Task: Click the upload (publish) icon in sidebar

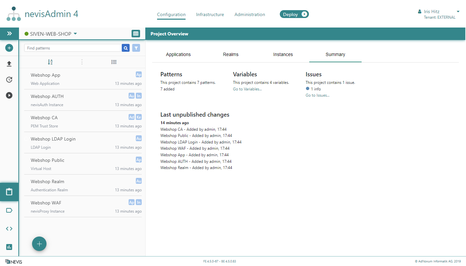Action: pos(9,64)
